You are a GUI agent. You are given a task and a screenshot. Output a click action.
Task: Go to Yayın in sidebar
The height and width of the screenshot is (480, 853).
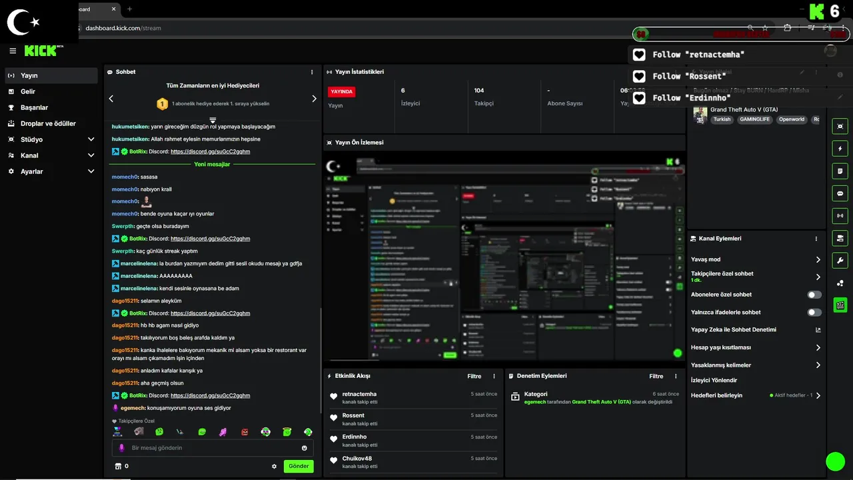51,75
